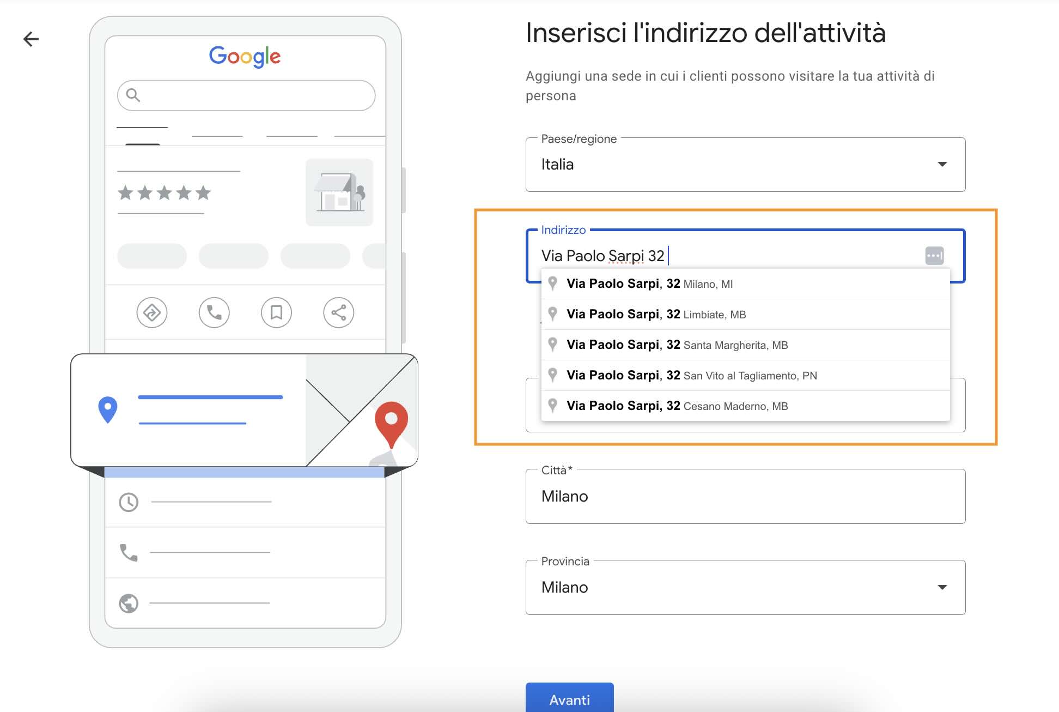Click the Google search bar in mockup
The height and width of the screenshot is (712, 1059).
[246, 96]
